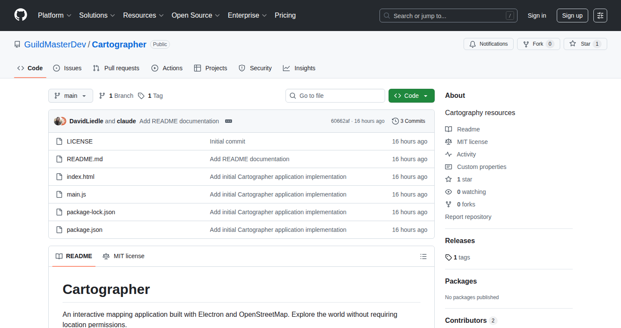Image resolution: width=621 pixels, height=328 pixels.
Task: Click the file icon beside README.md
Action: coord(60,159)
